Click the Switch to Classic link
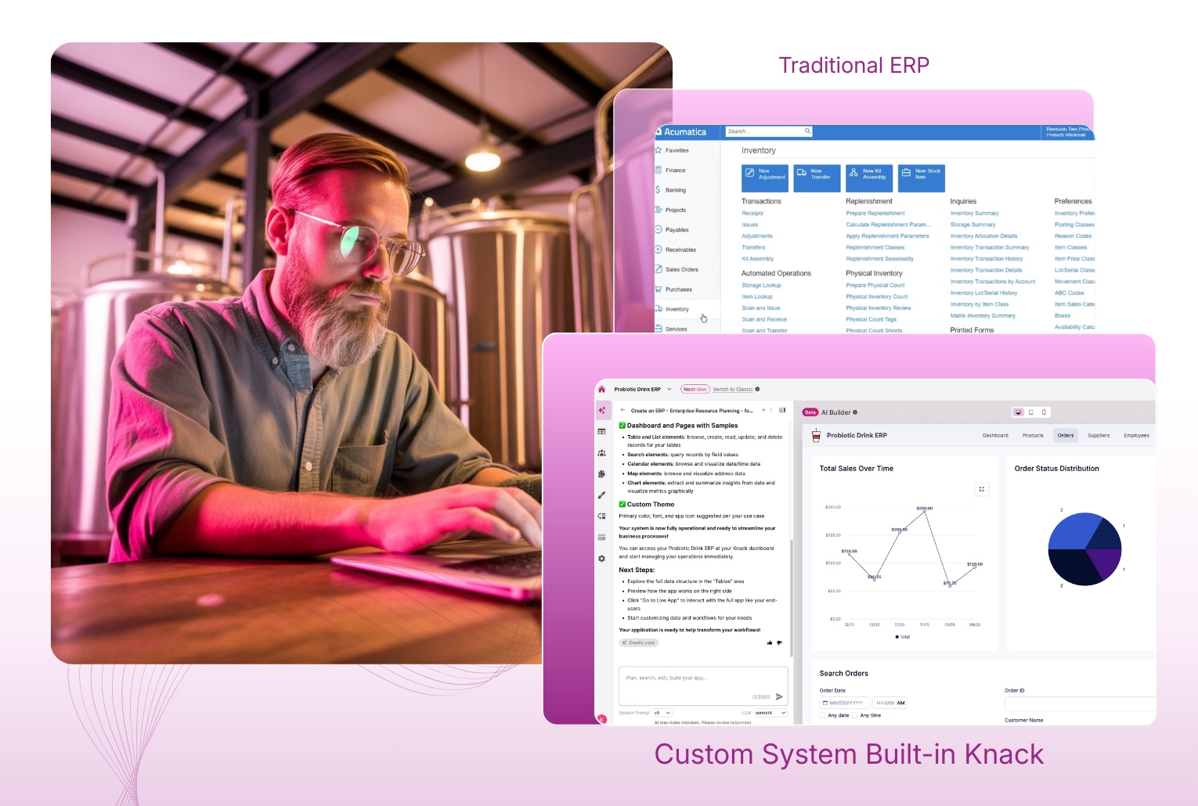Viewport: 1198px width, 806px height. point(733,389)
